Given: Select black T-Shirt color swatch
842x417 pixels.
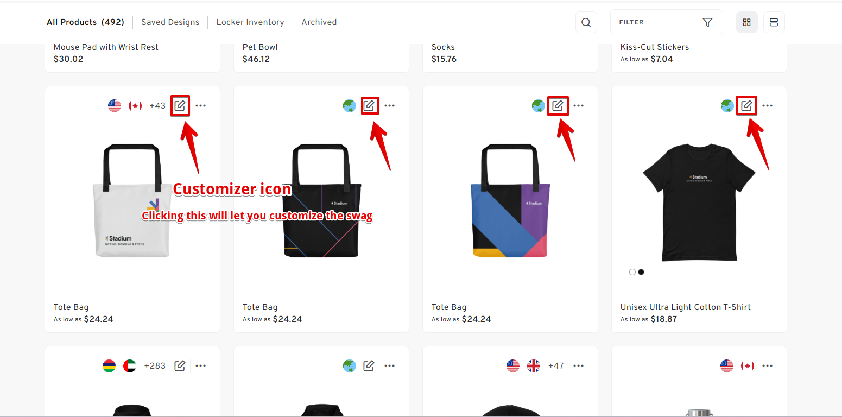Looking at the screenshot, I should click(641, 272).
